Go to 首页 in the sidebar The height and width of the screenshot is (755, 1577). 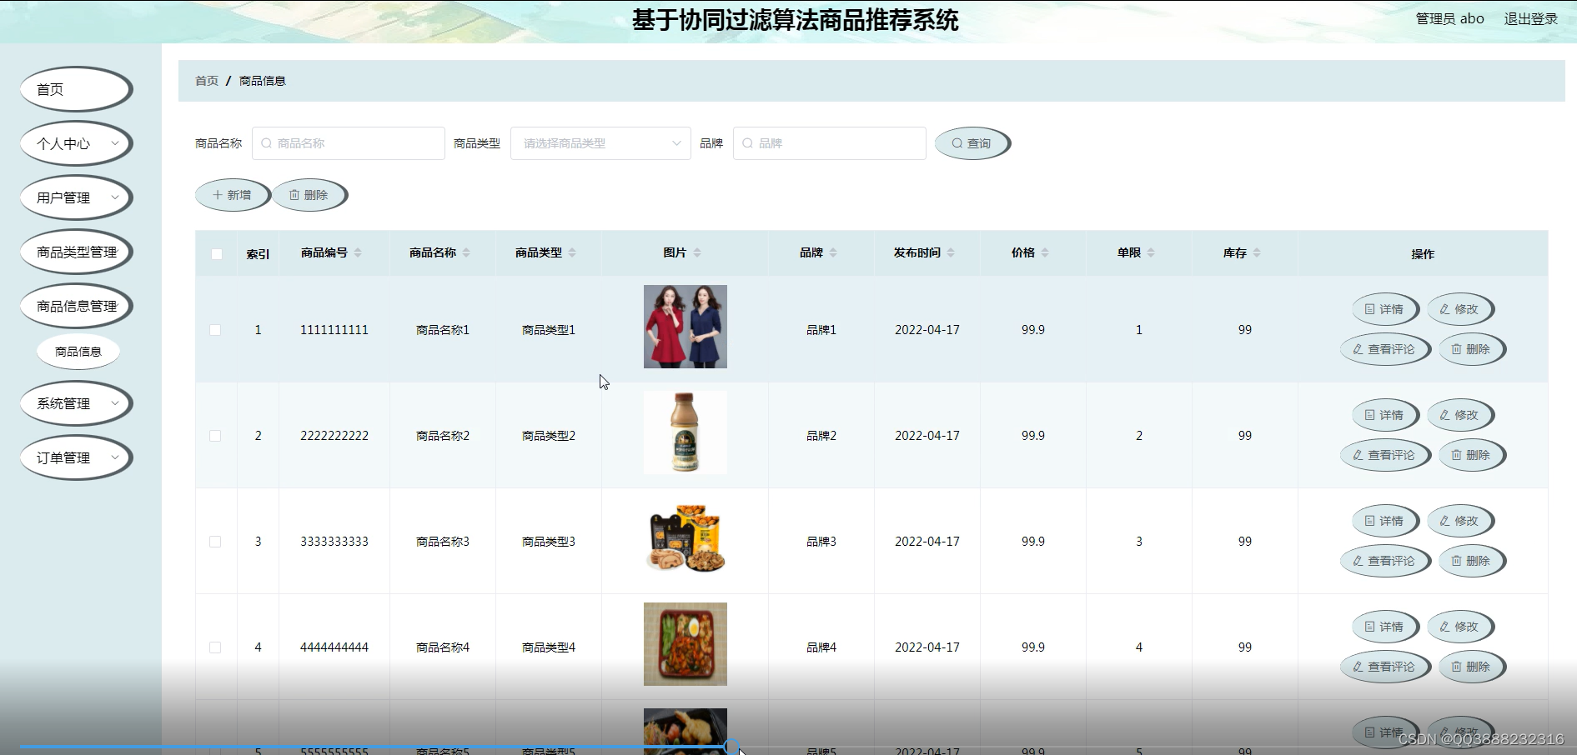pos(76,89)
